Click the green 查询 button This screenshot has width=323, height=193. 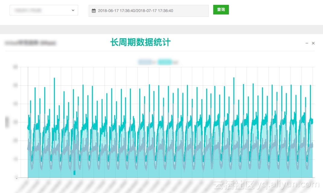221,10
